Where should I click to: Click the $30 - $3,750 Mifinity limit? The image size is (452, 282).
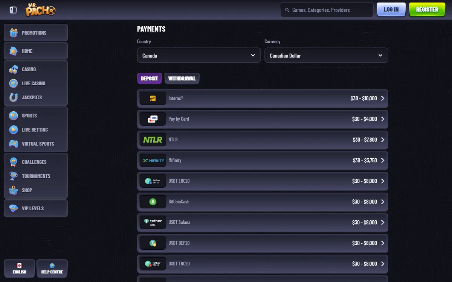coord(365,160)
